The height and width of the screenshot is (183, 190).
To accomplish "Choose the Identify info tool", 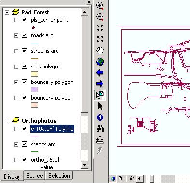I will point(100,117).
